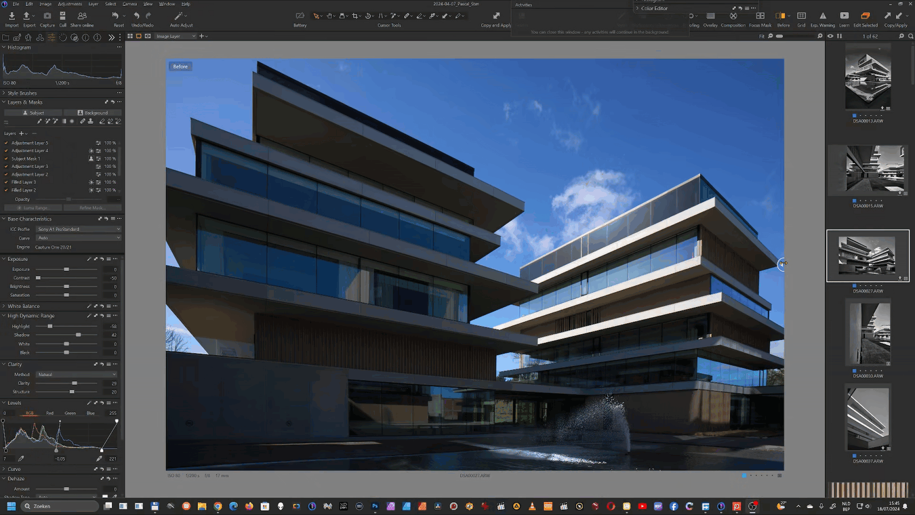Open the Library folder tool tab

(x=6, y=37)
